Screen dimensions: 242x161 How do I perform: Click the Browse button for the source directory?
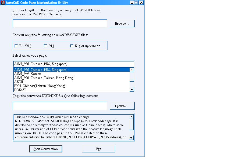pyautogui.click(x=122, y=24)
